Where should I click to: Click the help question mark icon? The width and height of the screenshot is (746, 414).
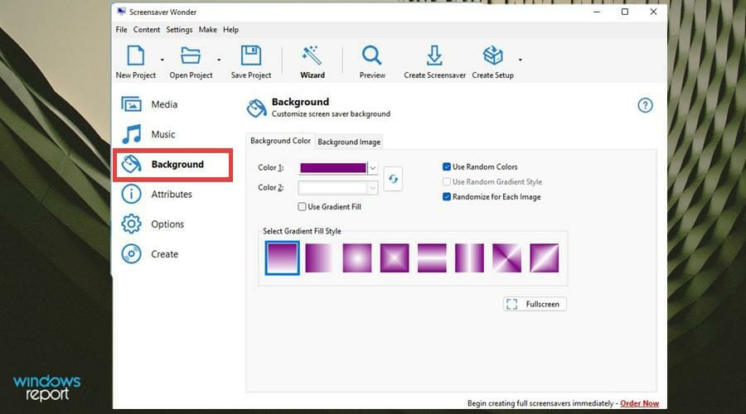[x=645, y=105]
